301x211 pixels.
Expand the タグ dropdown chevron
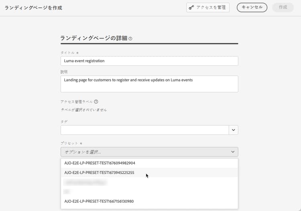tap(234, 130)
